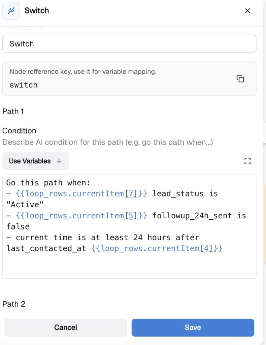Click the "switch" reference key text
Image resolution: width=266 pixels, height=345 pixels.
point(24,85)
